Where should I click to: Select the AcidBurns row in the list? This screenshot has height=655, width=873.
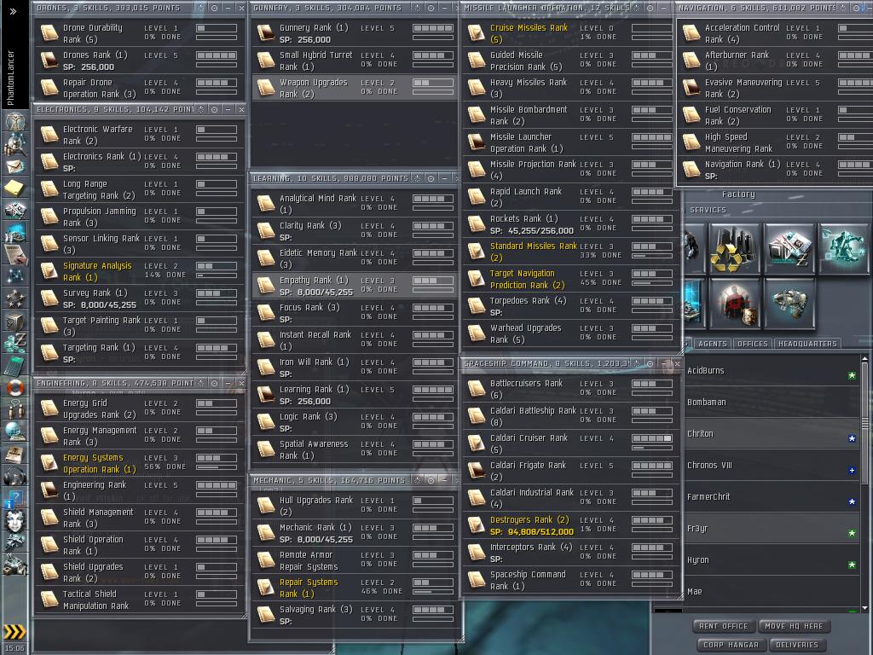[771, 371]
